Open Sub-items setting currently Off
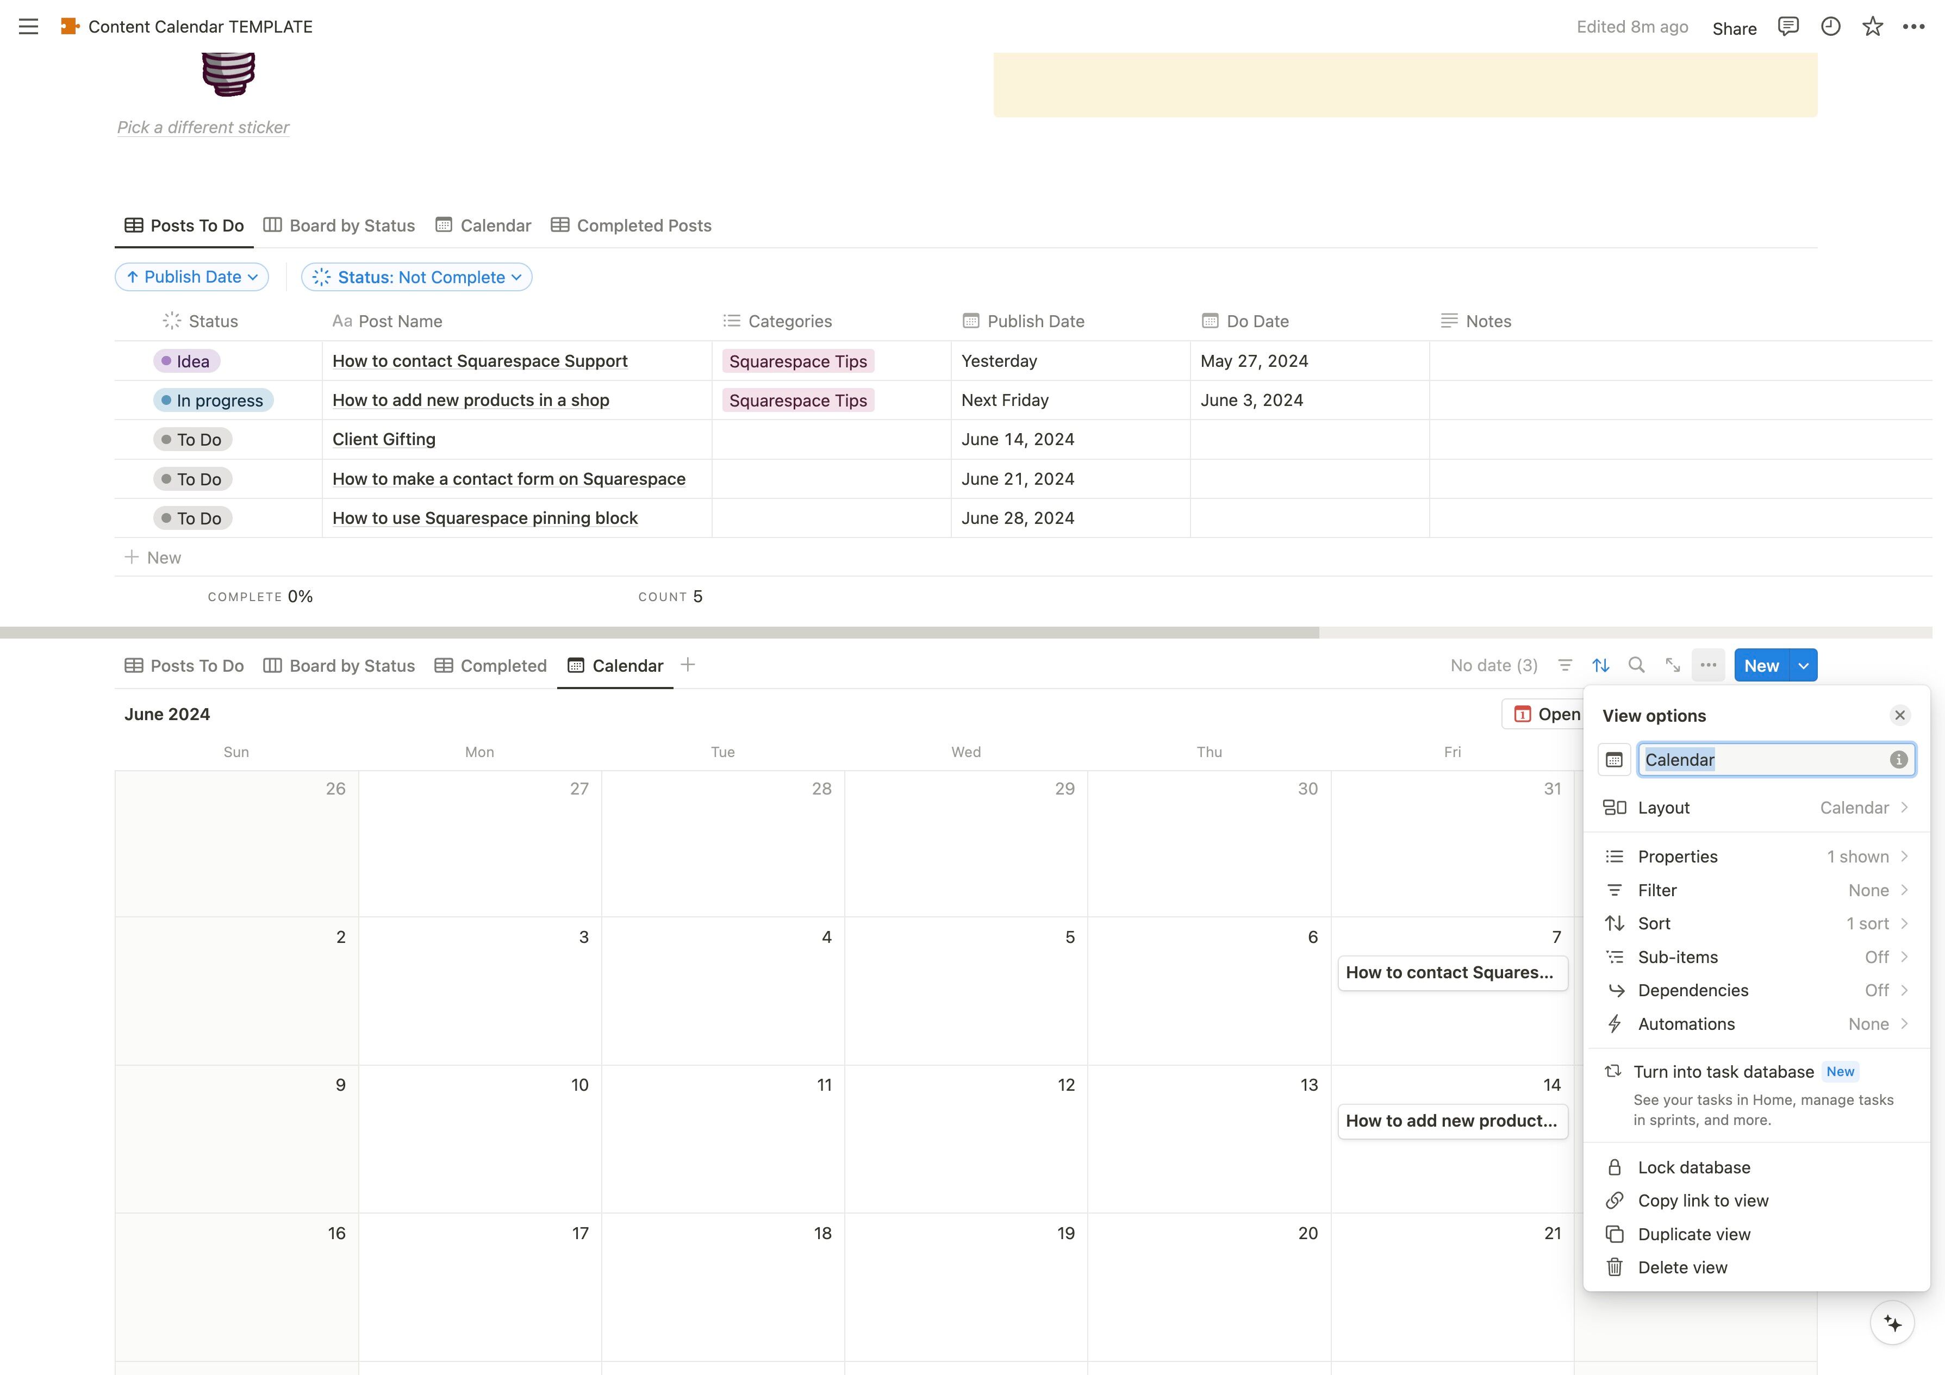1945x1375 pixels. (1755, 957)
